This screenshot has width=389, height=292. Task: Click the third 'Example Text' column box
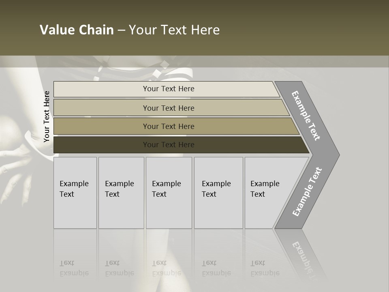(x=169, y=193)
